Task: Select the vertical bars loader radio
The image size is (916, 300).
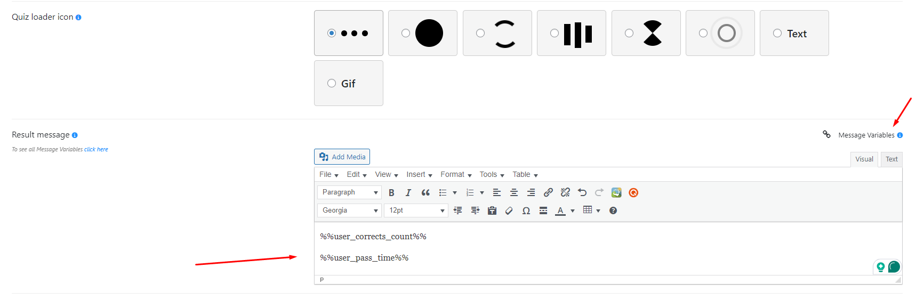Action: [x=555, y=33]
